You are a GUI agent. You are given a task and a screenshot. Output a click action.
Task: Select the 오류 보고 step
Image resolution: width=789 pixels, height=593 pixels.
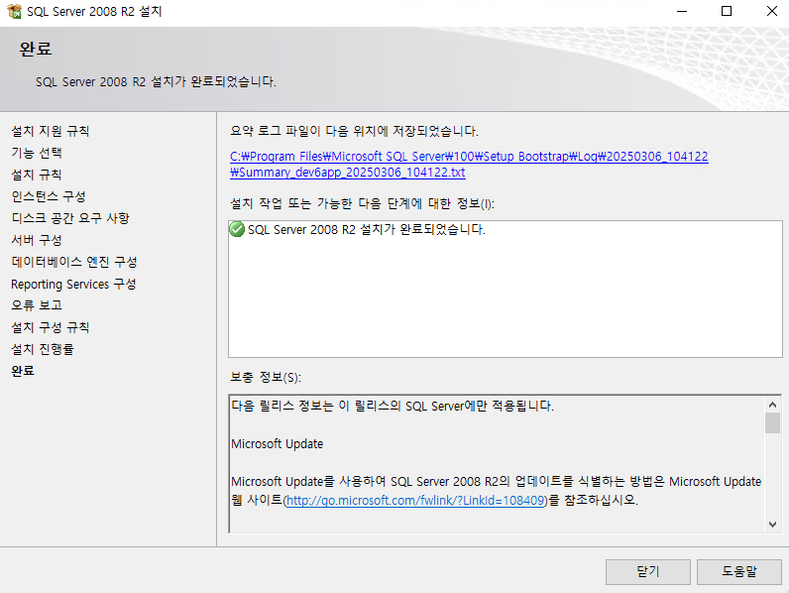click(37, 305)
